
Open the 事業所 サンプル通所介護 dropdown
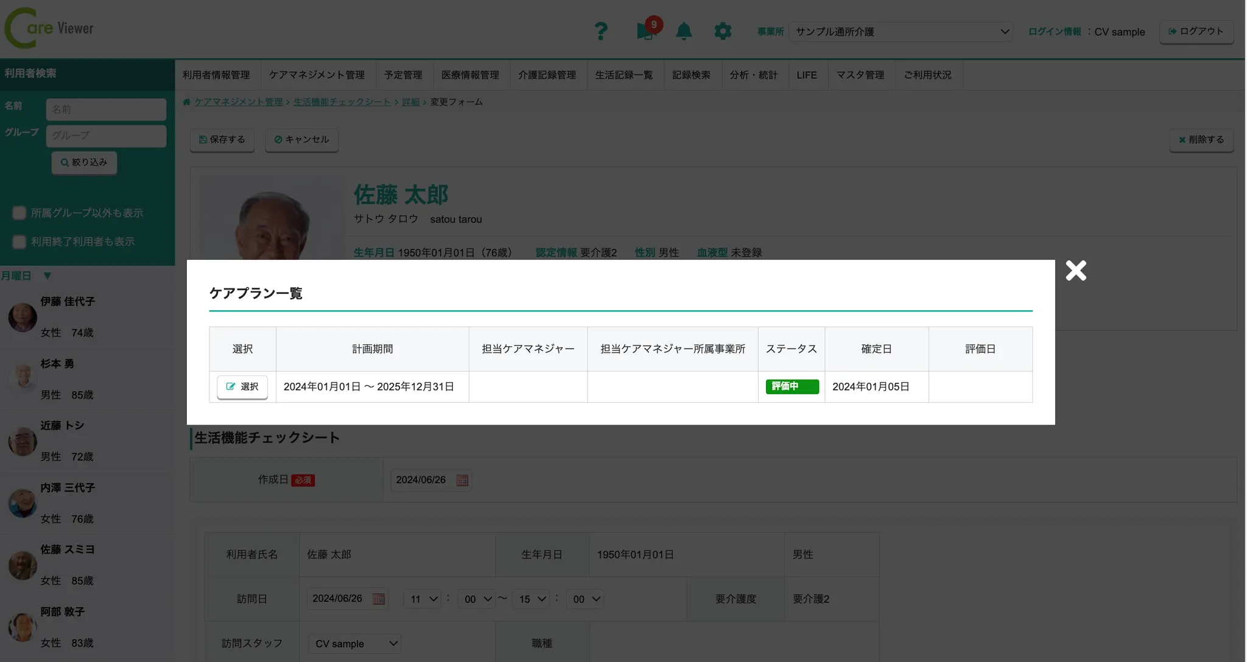click(x=901, y=32)
